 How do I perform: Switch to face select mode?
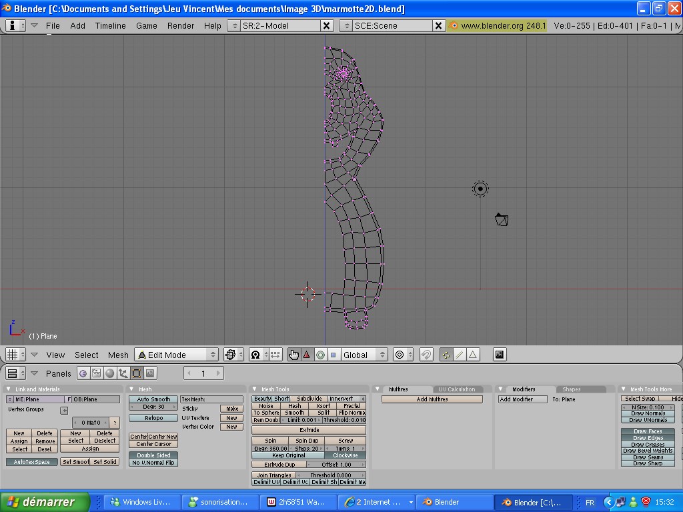point(473,355)
